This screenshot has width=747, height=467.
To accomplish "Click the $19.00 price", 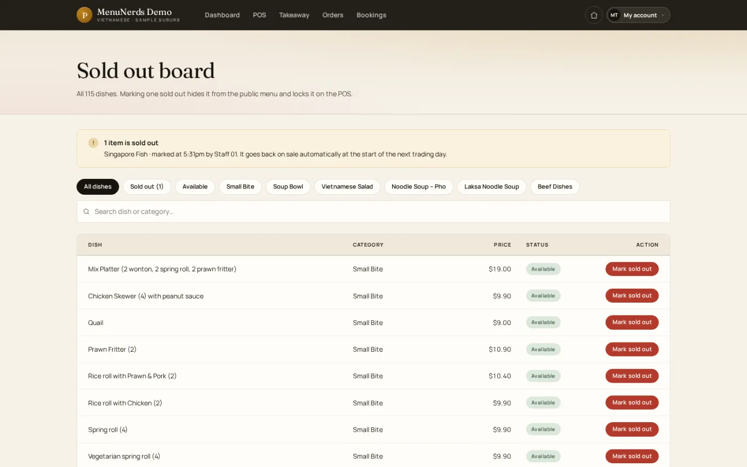I will pos(500,269).
